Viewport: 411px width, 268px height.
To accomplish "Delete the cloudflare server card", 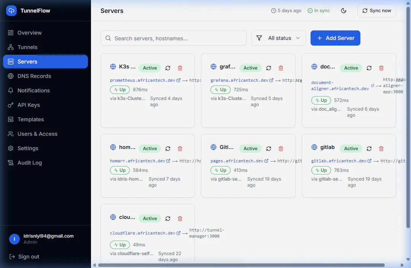I will click(180, 219).
